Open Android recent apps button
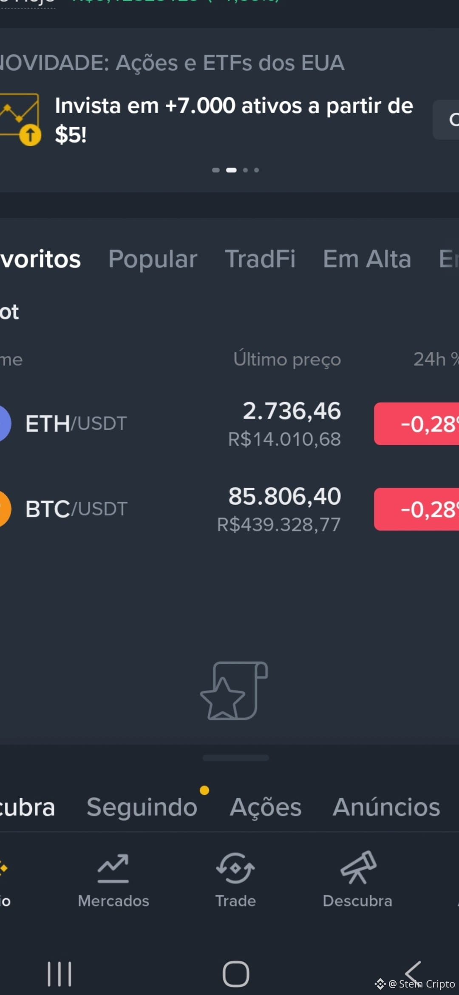Viewport: 459px width, 995px height. [59, 974]
